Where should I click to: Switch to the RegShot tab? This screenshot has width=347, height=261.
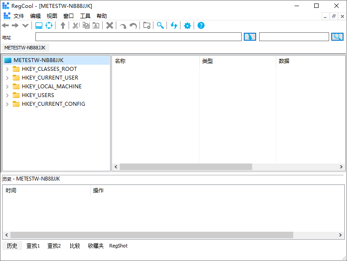(x=118, y=246)
